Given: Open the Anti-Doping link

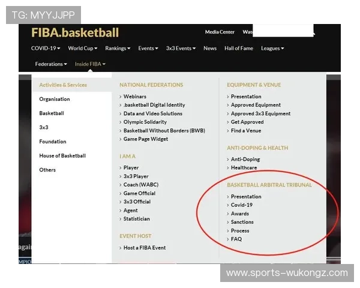Looking at the screenshot, I should tap(245, 159).
